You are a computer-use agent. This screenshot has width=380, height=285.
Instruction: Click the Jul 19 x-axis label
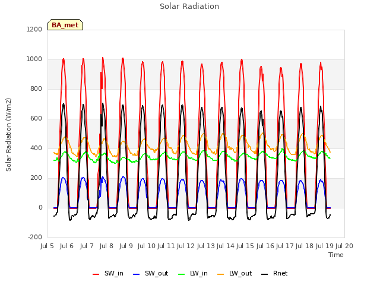(325, 246)
